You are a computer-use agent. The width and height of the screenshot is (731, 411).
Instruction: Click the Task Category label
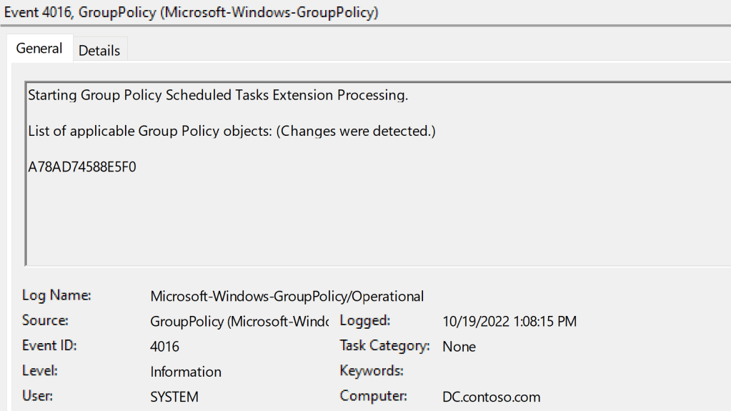[384, 346]
